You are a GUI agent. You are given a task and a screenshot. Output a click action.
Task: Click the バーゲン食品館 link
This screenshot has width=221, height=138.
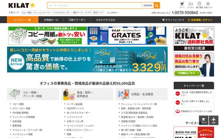click(75, 104)
